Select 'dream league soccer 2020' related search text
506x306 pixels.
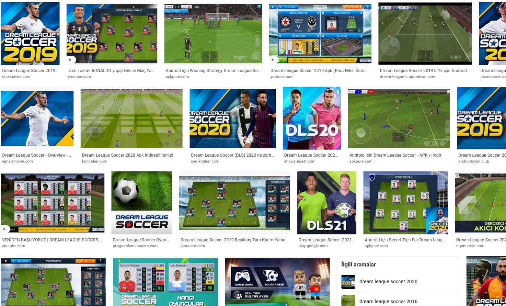[x=388, y=282]
